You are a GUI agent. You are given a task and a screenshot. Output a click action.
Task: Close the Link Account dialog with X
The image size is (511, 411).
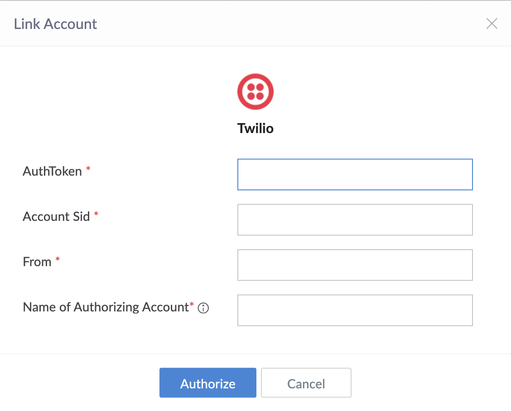click(492, 24)
